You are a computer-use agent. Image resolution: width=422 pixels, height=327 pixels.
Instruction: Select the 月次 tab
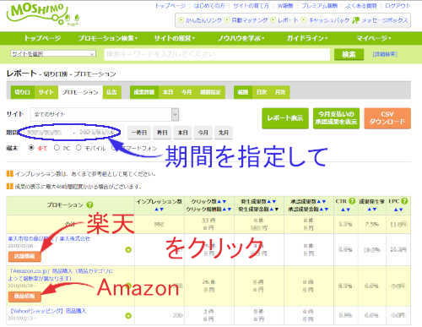tap(280, 92)
